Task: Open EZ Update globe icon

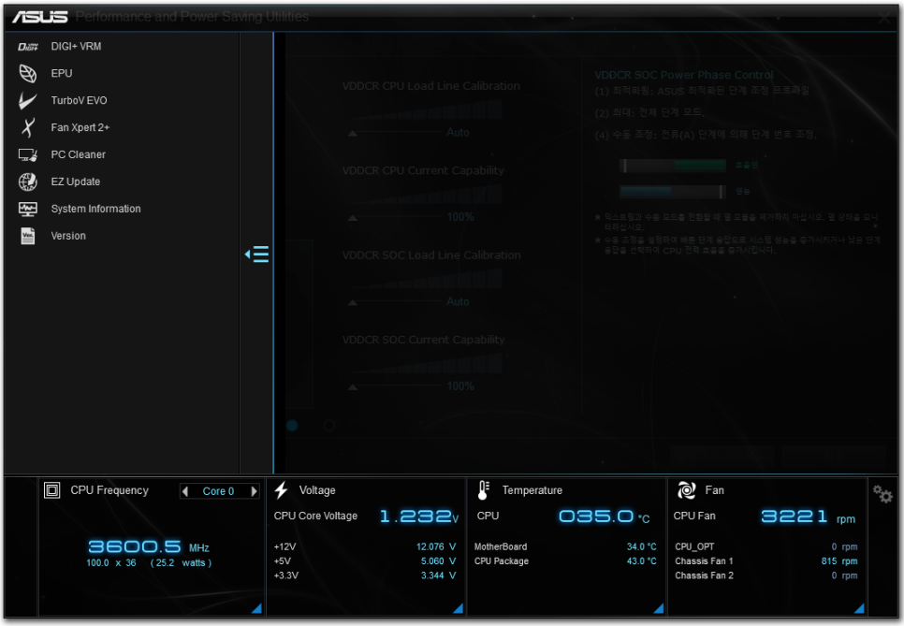Action: pyautogui.click(x=28, y=182)
